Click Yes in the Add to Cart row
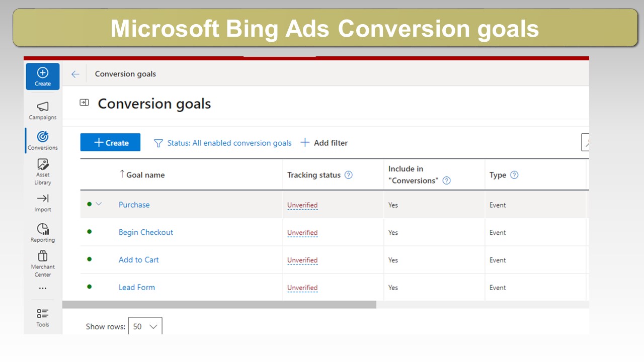 pyautogui.click(x=393, y=260)
